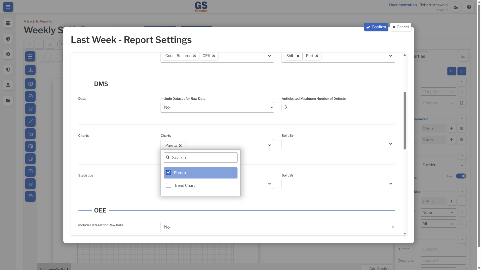Viewport: 481px width, 270px height.
Task: Click the designer toolbox menu icon
Action: point(30,56)
